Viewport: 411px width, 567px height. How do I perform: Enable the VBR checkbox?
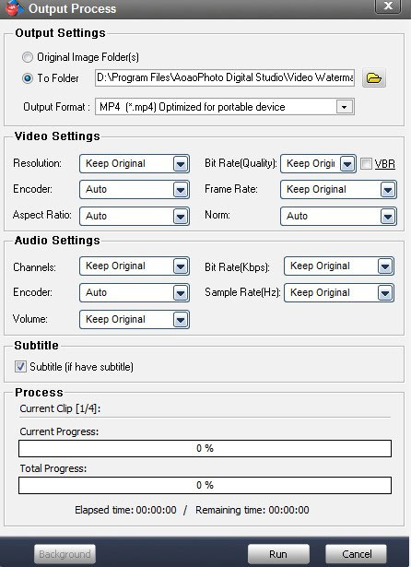[366, 164]
